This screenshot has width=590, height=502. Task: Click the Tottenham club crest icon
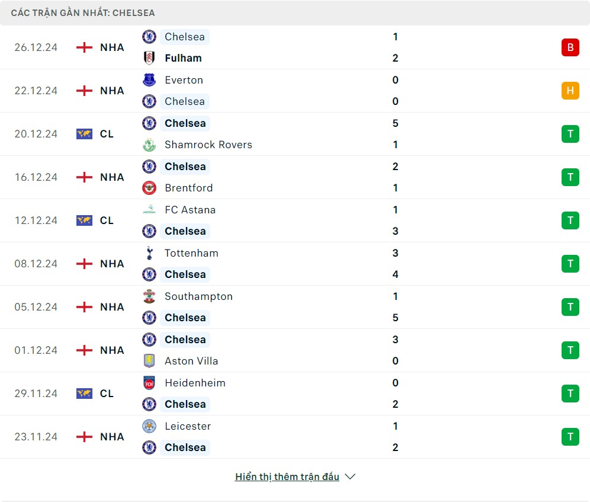[x=149, y=253]
